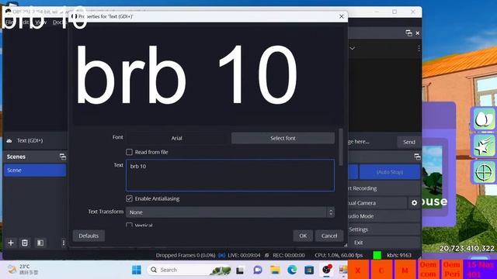Image resolution: width=497 pixels, height=279 pixels.
Task: Open Virtual Camera settings gear
Action: tap(414, 203)
